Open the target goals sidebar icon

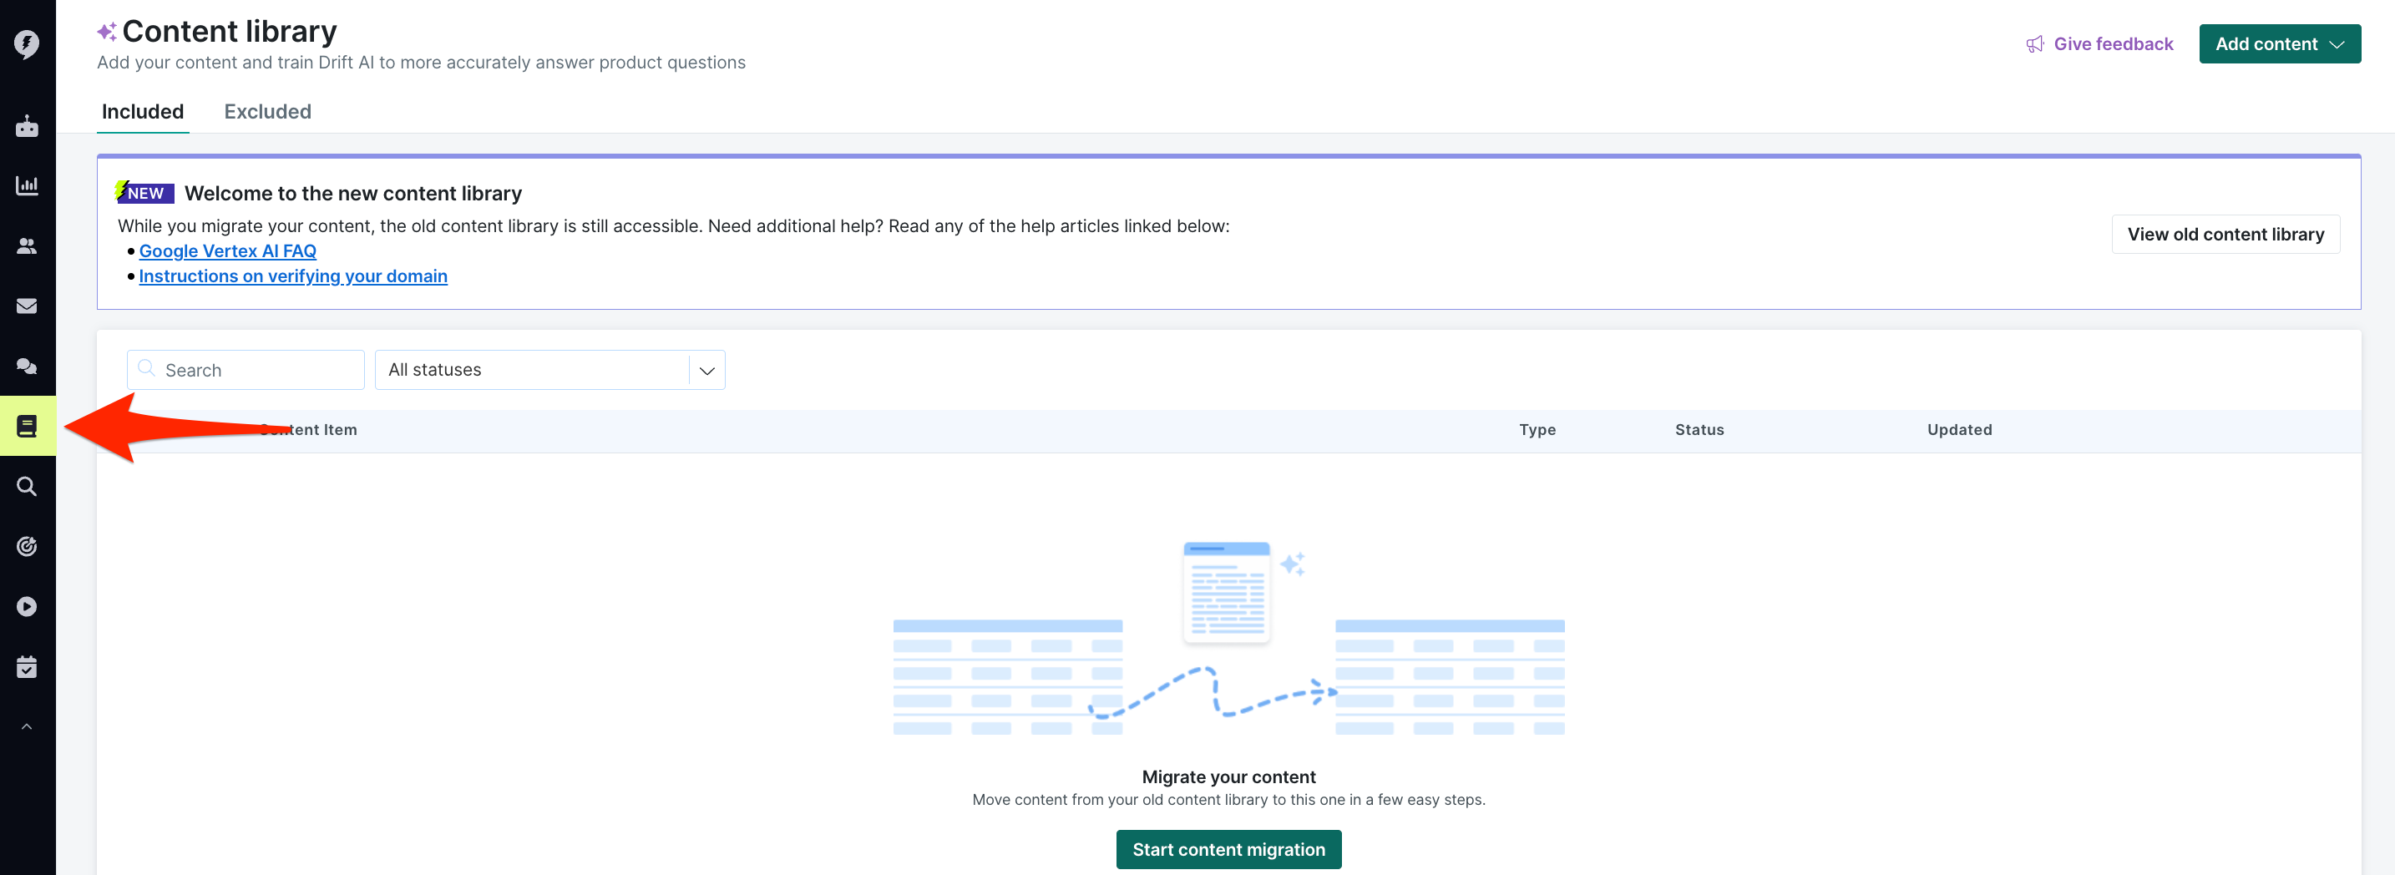pyautogui.click(x=27, y=547)
